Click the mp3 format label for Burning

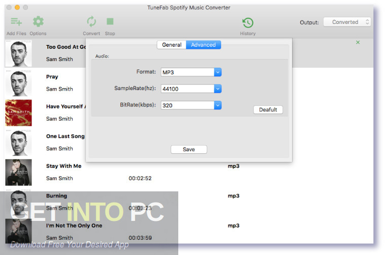tap(234, 196)
